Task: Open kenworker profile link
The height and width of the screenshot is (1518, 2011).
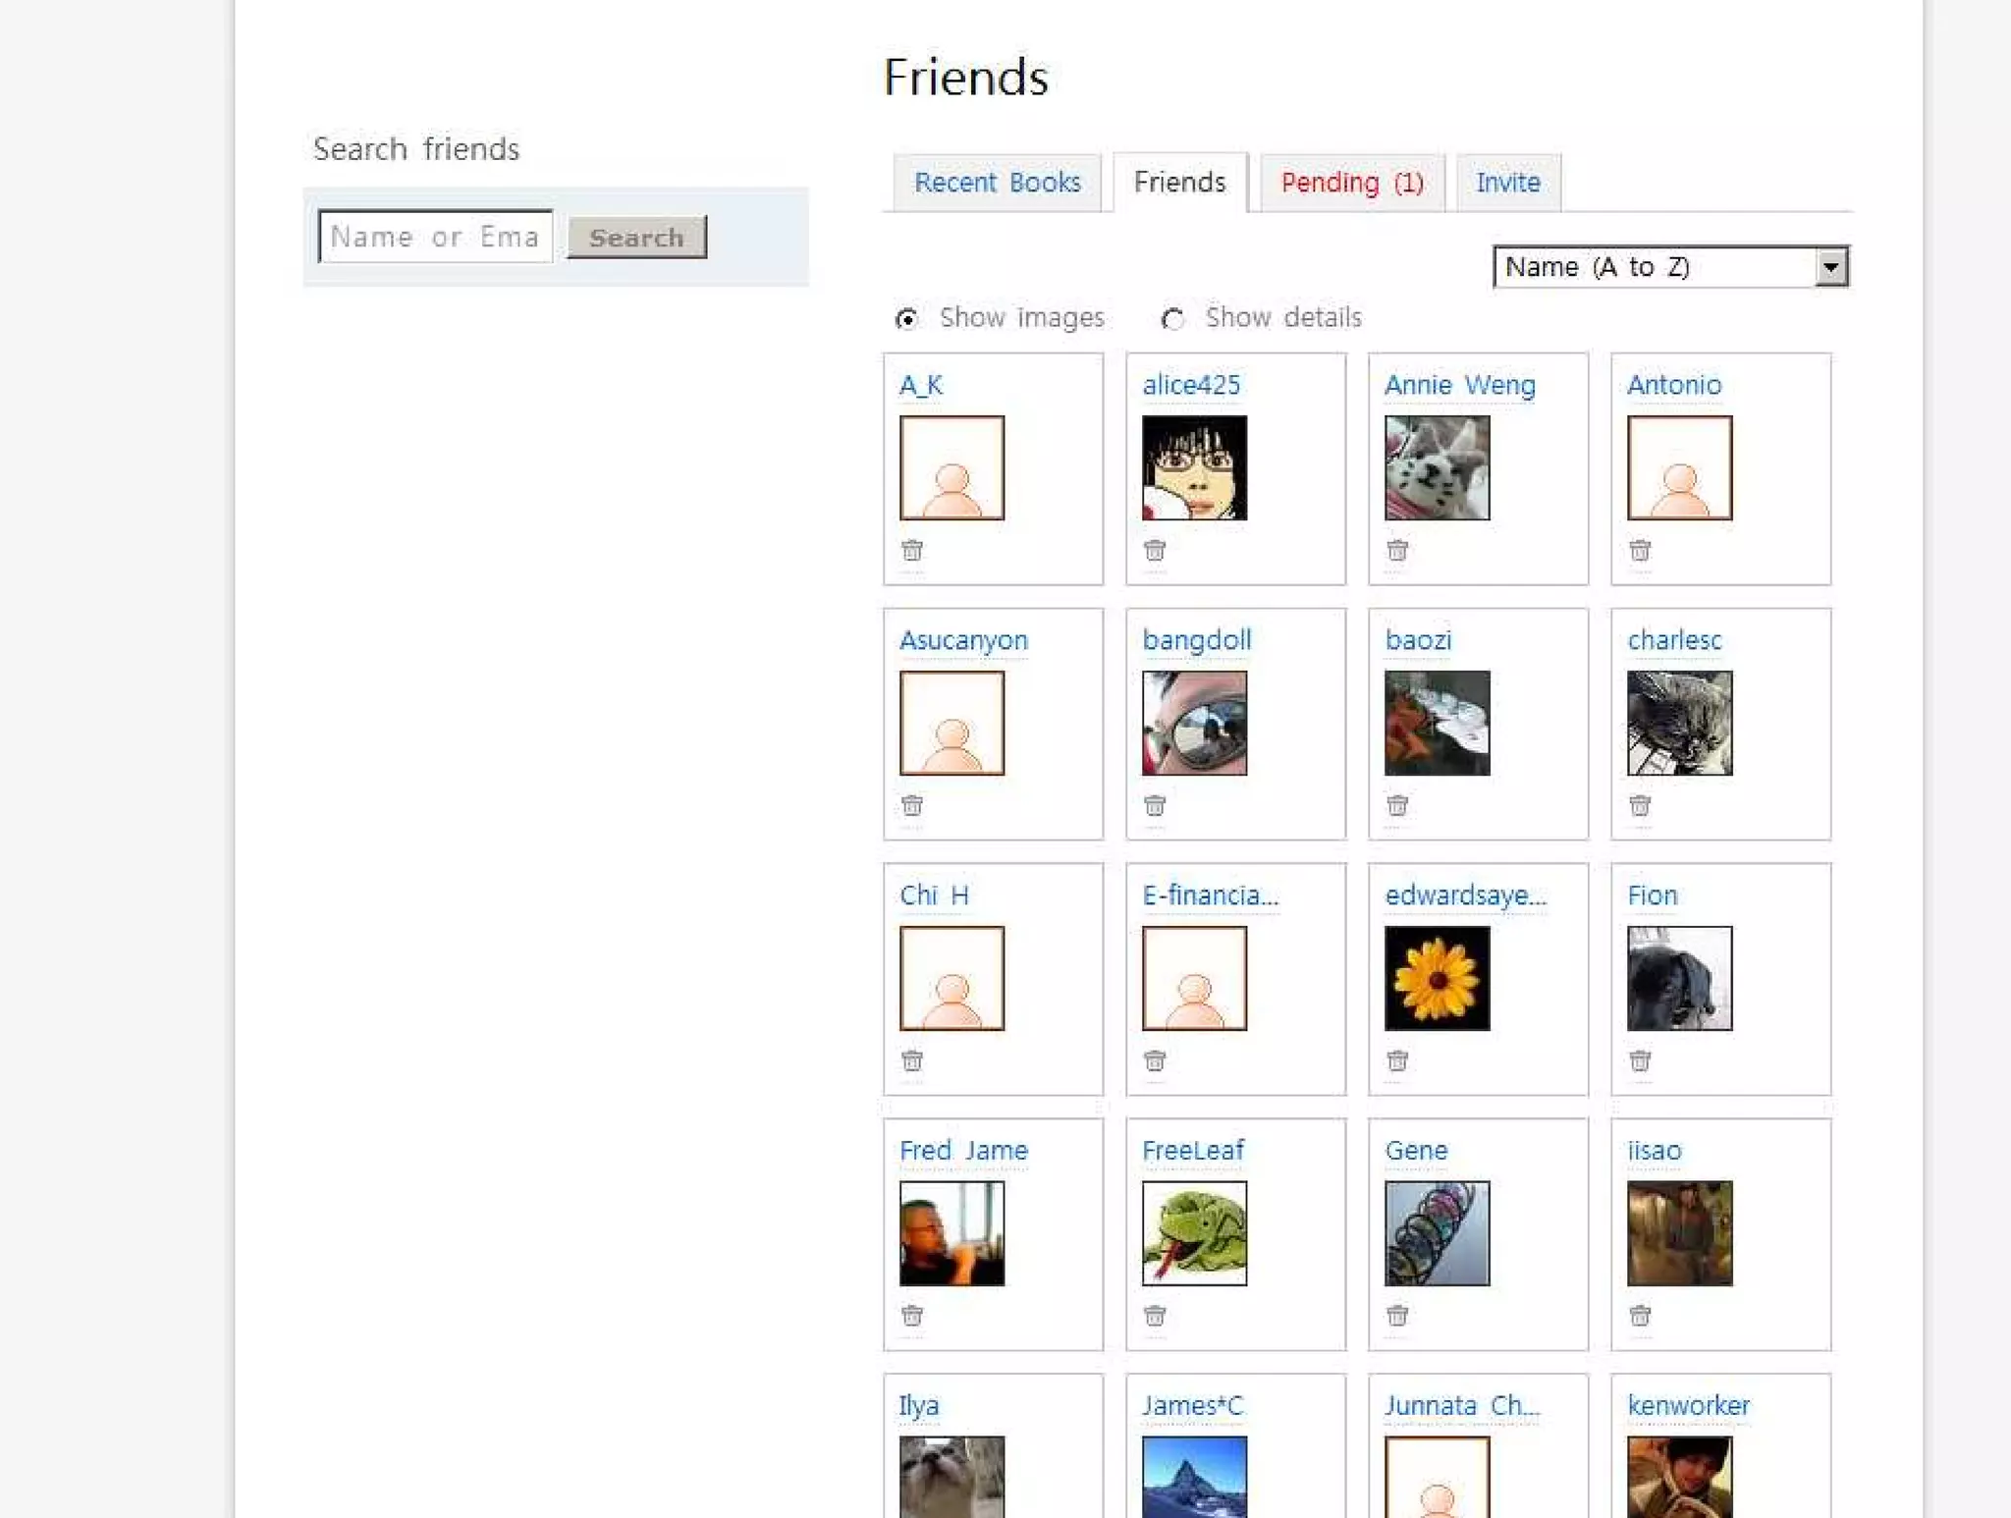Action: 1688,1405
